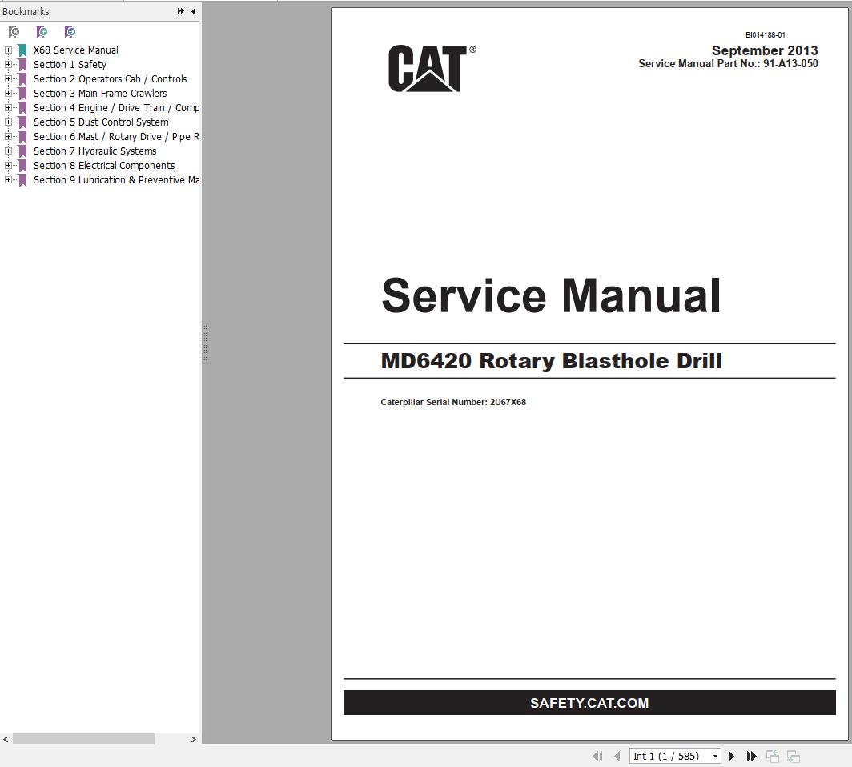Click the previous page arrow icon
Screen dimensions: 852x767
click(617, 756)
